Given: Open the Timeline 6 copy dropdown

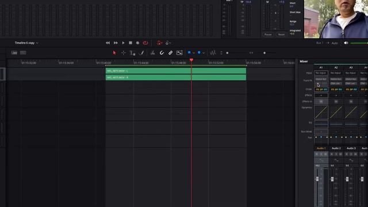Looking at the screenshot, I should pos(26,43).
